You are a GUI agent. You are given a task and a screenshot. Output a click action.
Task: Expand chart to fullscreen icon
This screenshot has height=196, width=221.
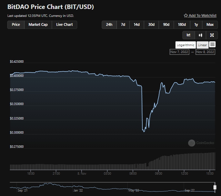(x=212, y=35)
